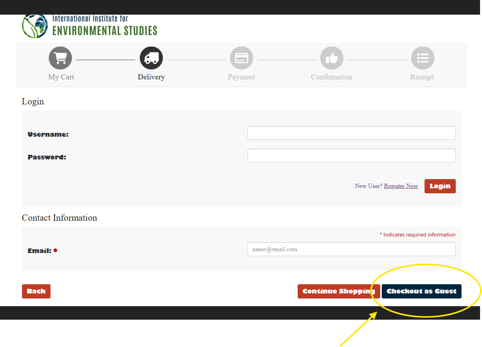Go to the "Payment" step label
The image size is (482, 347).
tap(241, 77)
